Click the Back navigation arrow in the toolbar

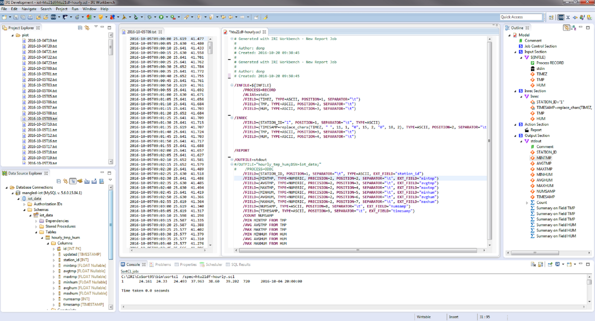(x=231, y=17)
